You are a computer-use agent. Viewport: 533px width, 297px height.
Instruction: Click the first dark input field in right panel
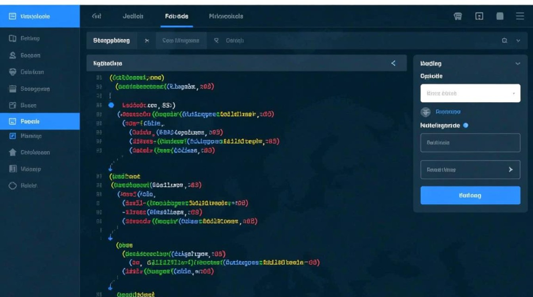coord(470,143)
